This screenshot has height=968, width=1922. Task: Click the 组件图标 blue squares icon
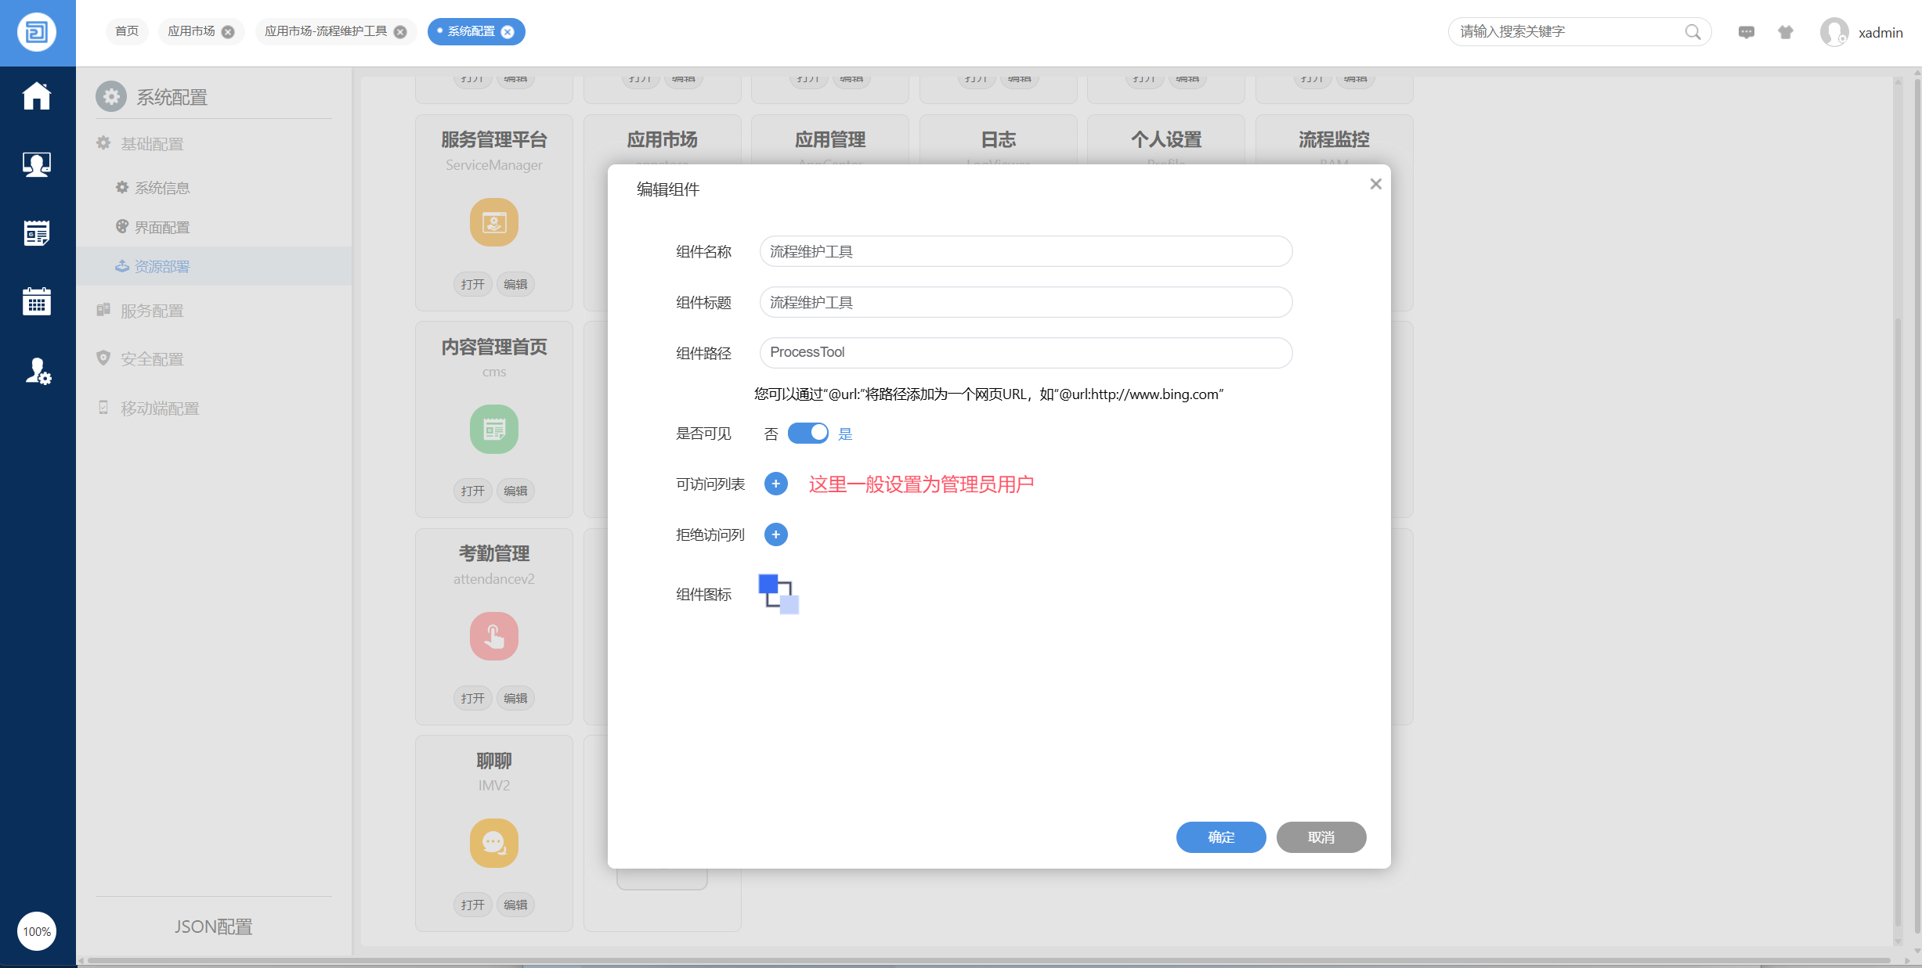[778, 594]
